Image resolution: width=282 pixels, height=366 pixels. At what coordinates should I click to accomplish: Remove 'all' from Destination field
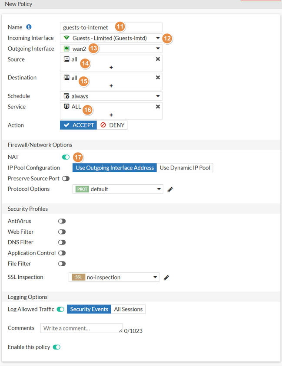[158, 77]
